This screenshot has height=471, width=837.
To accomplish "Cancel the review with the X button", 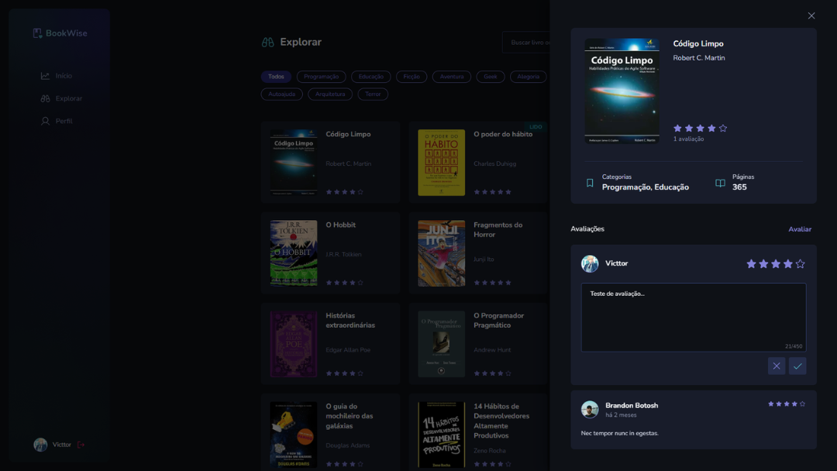I will (777, 366).
